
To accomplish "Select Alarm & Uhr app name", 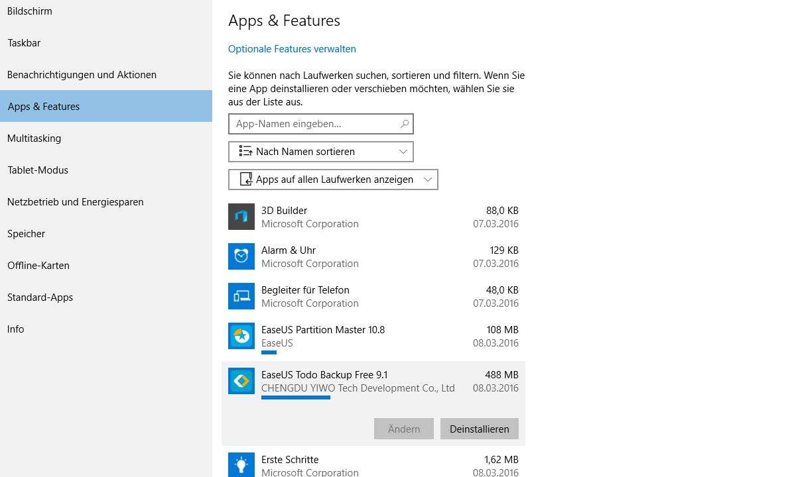I will [x=289, y=250].
